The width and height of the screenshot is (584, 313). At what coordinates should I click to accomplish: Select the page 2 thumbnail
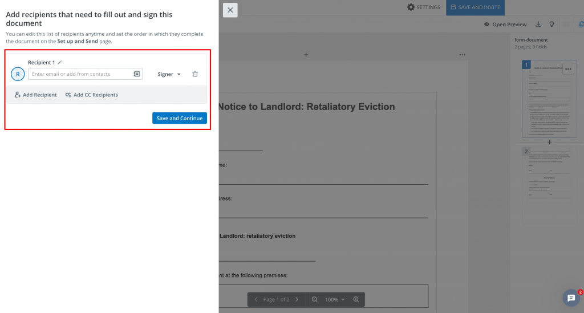pos(549,185)
